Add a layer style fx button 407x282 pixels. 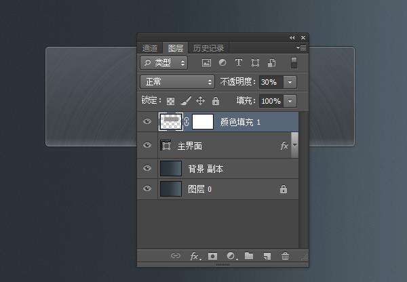(195, 256)
